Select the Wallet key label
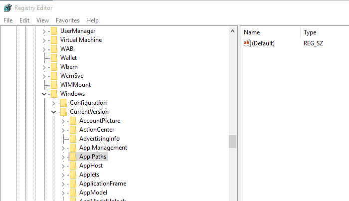This screenshot has height=201, width=349. point(68,58)
